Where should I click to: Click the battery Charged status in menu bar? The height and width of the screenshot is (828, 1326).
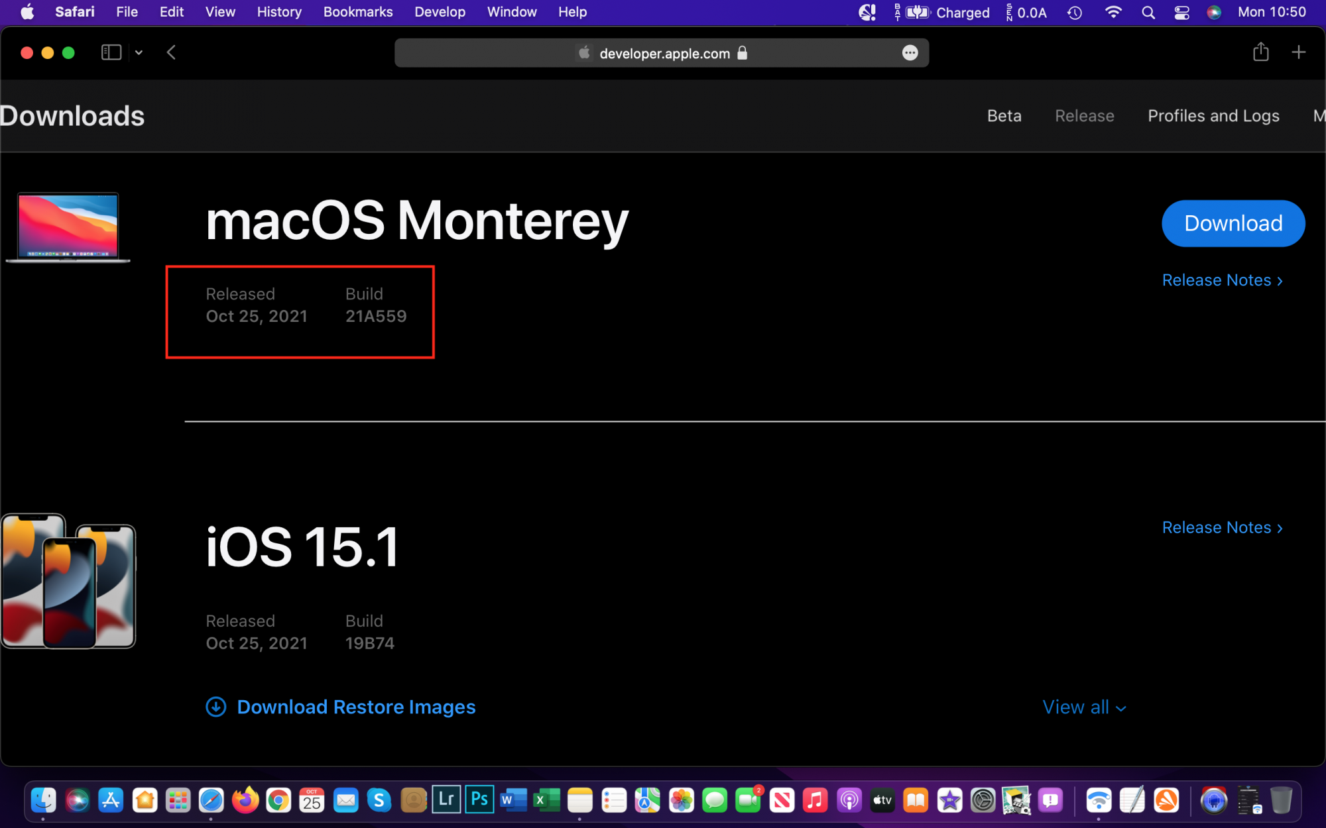[942, 13]
